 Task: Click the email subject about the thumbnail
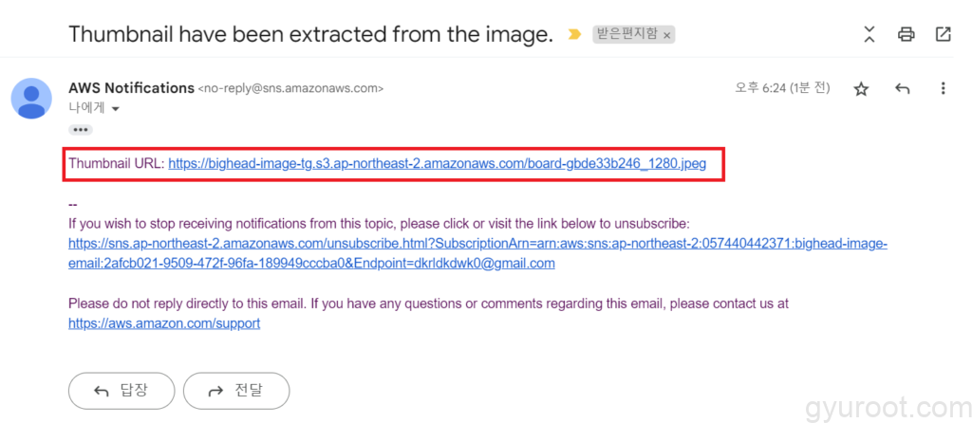[310, 35]
